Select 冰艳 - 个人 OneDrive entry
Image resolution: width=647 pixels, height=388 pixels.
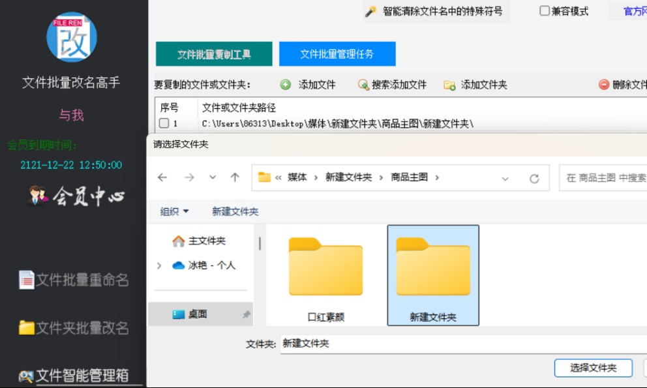pos(204,265)
